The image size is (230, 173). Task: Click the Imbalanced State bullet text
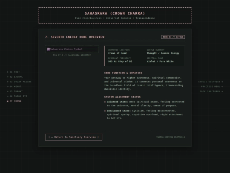click(x=145, y=114)
